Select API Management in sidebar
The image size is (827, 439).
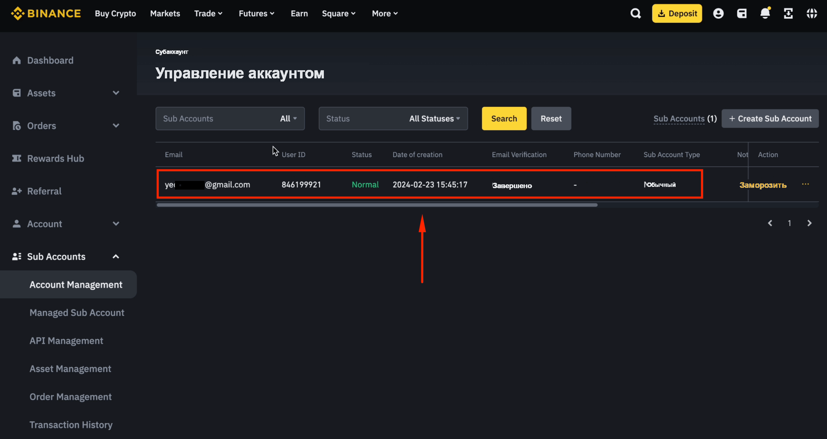point(66,341)
